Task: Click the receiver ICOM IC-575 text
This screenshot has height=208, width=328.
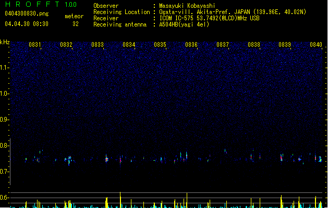Action: [x=209, y=18]
